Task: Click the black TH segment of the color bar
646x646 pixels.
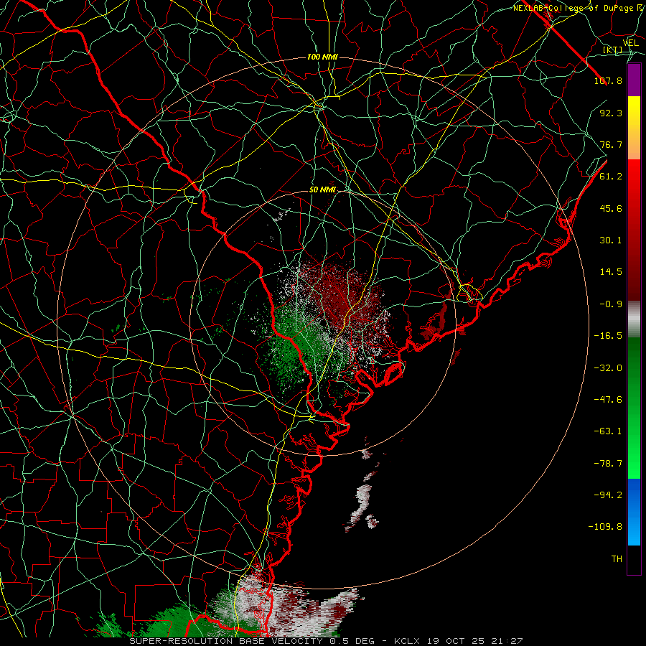Action: point(634,559)
